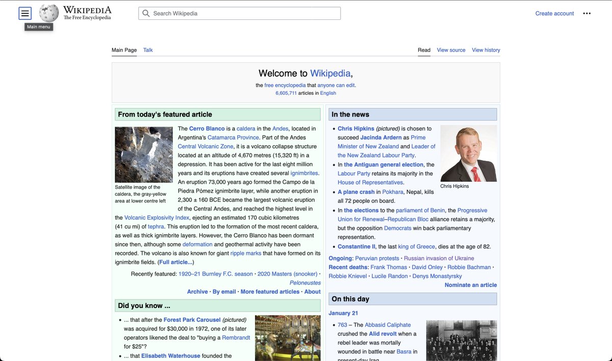Click A plane crash link
612x361 pixels.
356,192
